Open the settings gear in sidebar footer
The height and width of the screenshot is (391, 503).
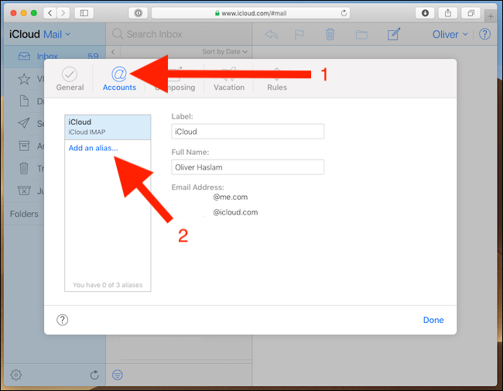click(x=16, y=375)
